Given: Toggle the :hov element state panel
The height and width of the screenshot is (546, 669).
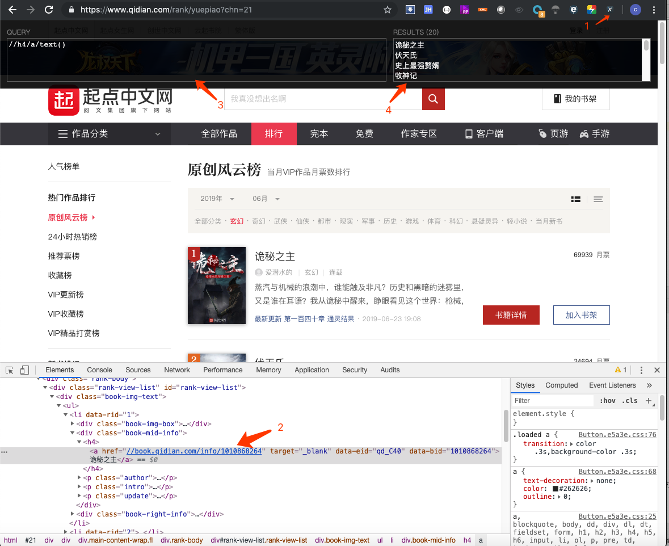Looking at the screenshot, I should [x=608, y=401].
